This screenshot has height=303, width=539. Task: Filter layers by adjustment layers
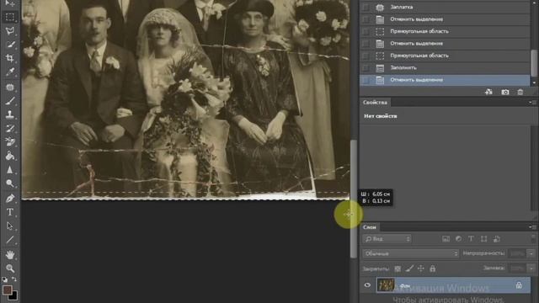(458, 239)
